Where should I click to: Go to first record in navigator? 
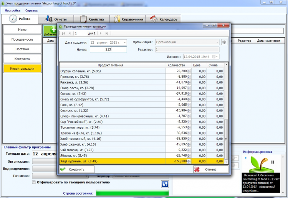point(63,33)
